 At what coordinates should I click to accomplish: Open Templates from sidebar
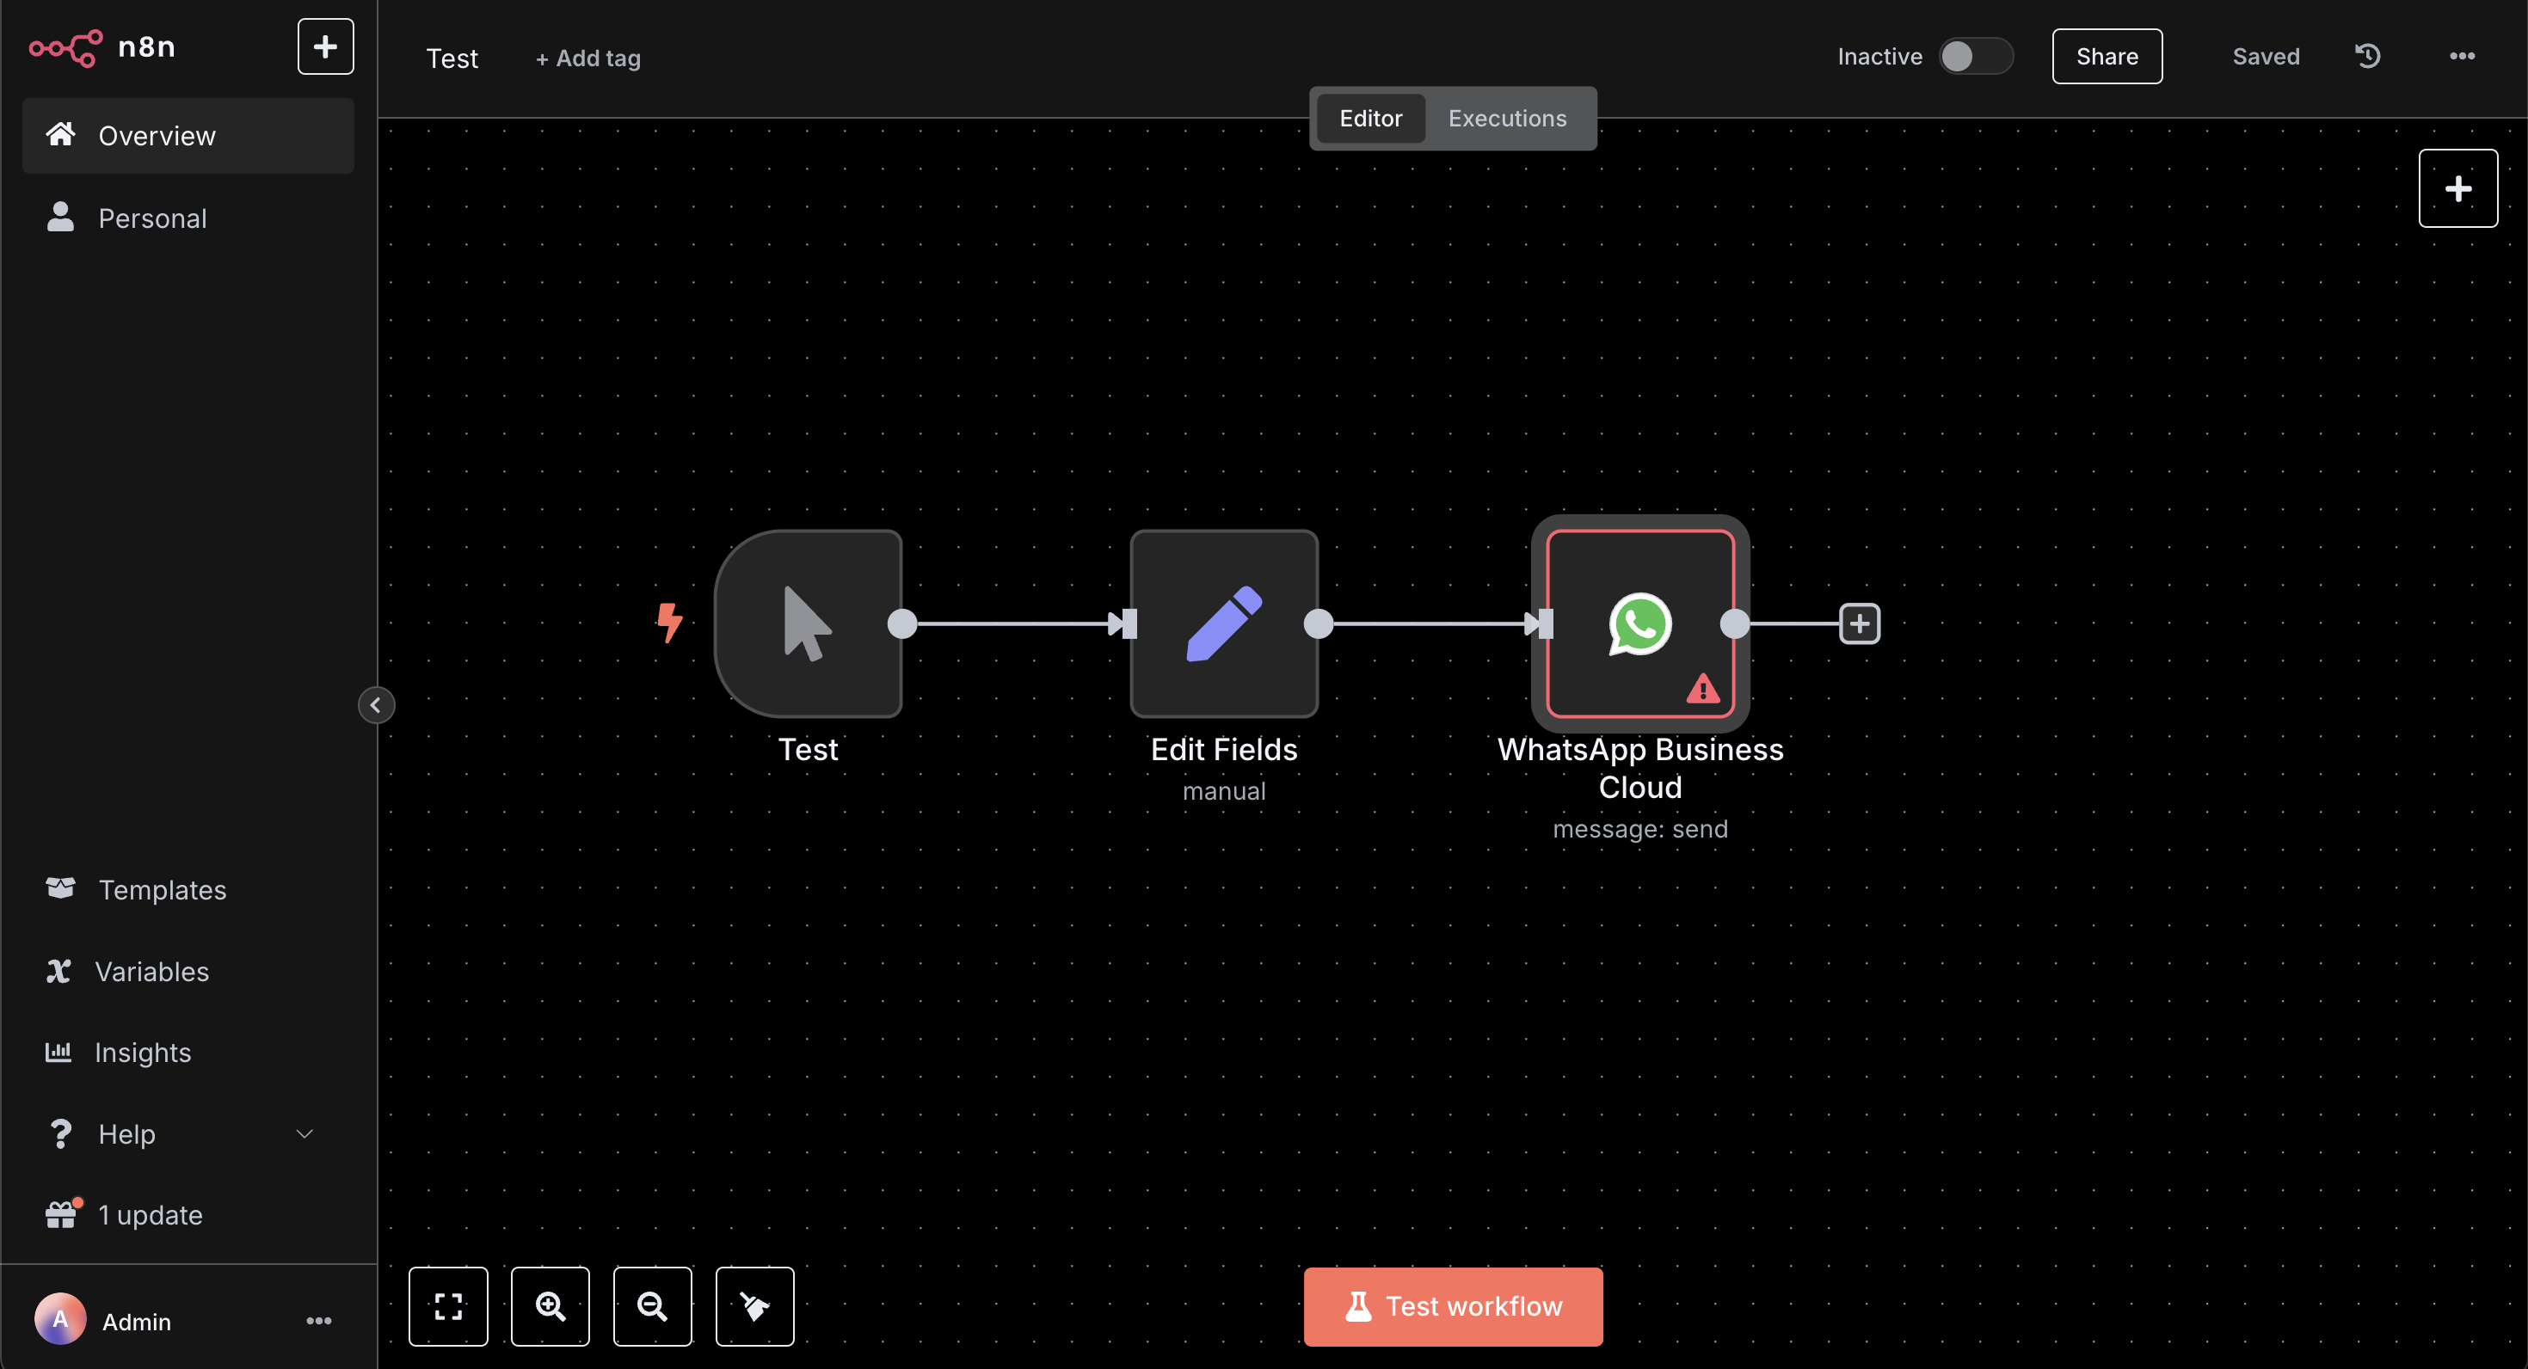point(188,889)
